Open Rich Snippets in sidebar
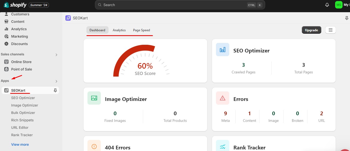This screenshot has width=350, height=151. coord(22,120)
